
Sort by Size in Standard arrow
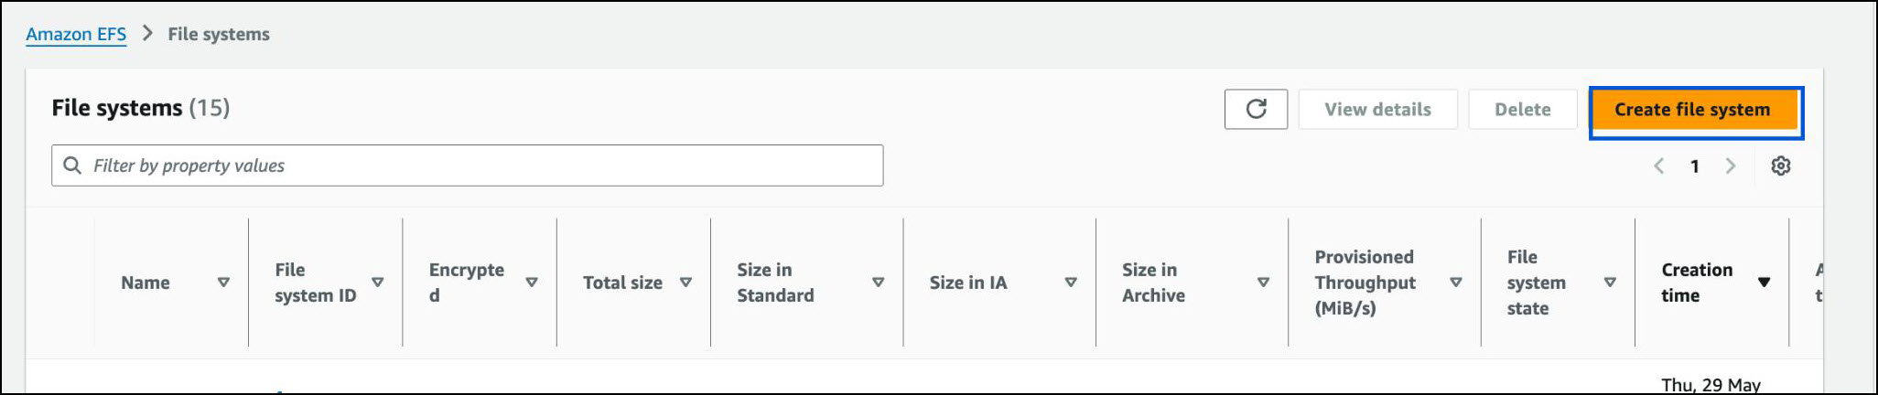[878, 283]
